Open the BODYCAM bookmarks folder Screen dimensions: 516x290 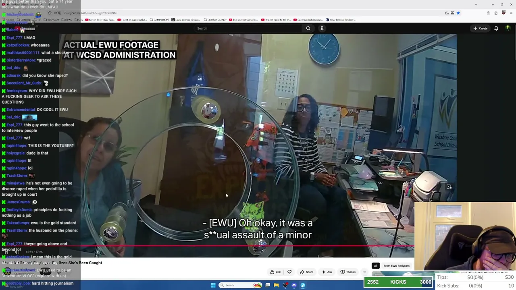(51, 20)
